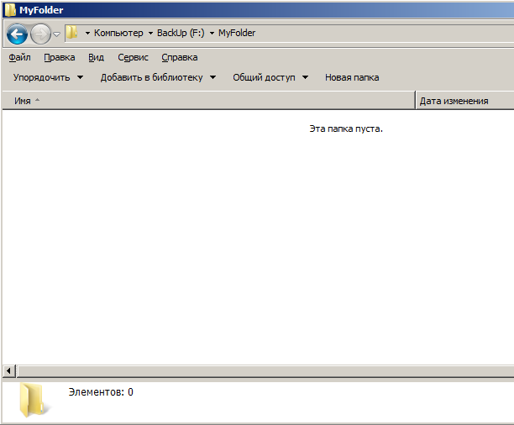Screen dimensions: 514x425
Task: Navigate to Компьютер in the breadcrumb
Action: (118, 34)
